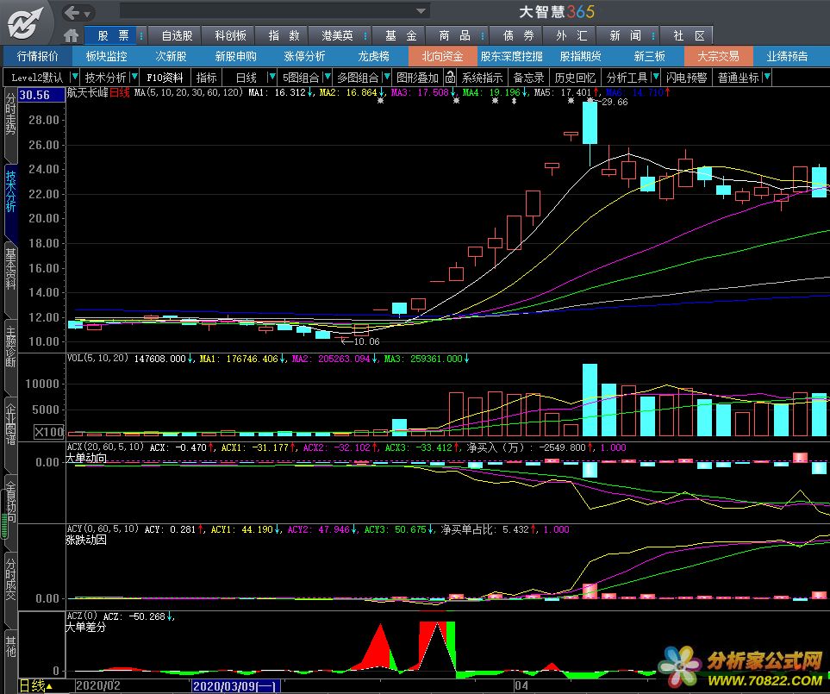The height and width of the screenshot is (694, 830).
Task: Open the dotted submenu beside 港美英
Action: click(x=365, y=35)
